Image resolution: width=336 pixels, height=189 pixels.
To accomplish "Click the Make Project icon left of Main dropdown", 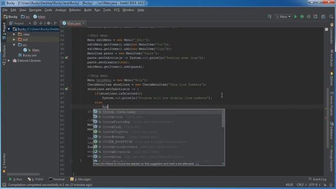I will (269, 16).
